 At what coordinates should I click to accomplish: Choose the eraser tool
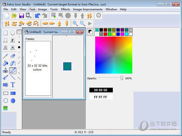(x=13, y=56)
